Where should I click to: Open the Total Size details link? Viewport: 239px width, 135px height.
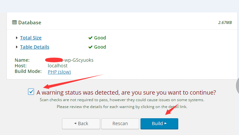point(31,38)
